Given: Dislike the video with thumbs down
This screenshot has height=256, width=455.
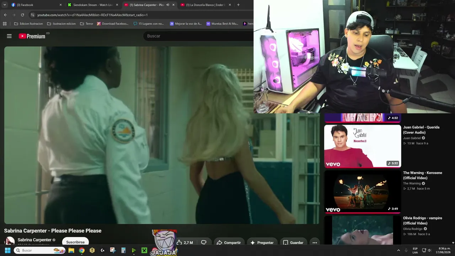Looking at the screenshot, I should coord(204,242).
